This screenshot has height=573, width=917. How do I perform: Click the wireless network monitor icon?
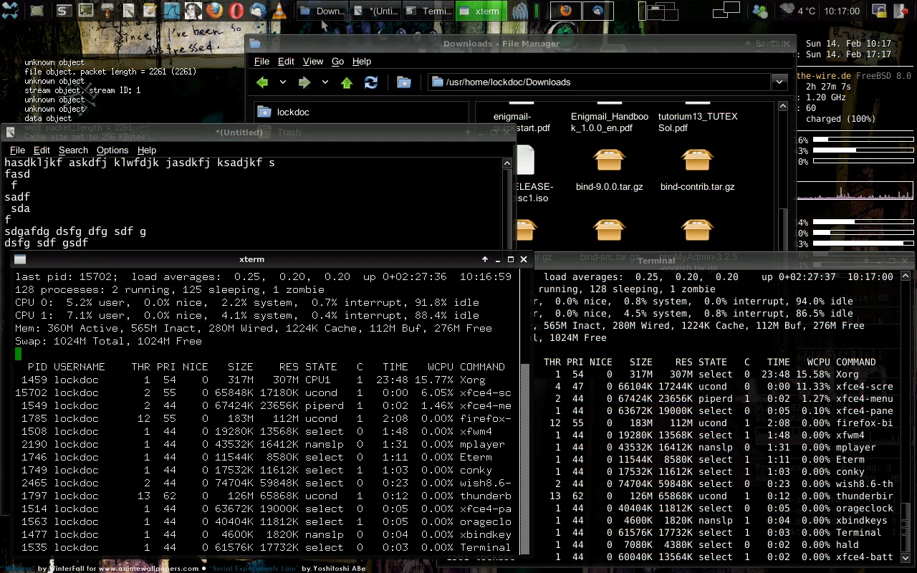[x=520, y=11]
